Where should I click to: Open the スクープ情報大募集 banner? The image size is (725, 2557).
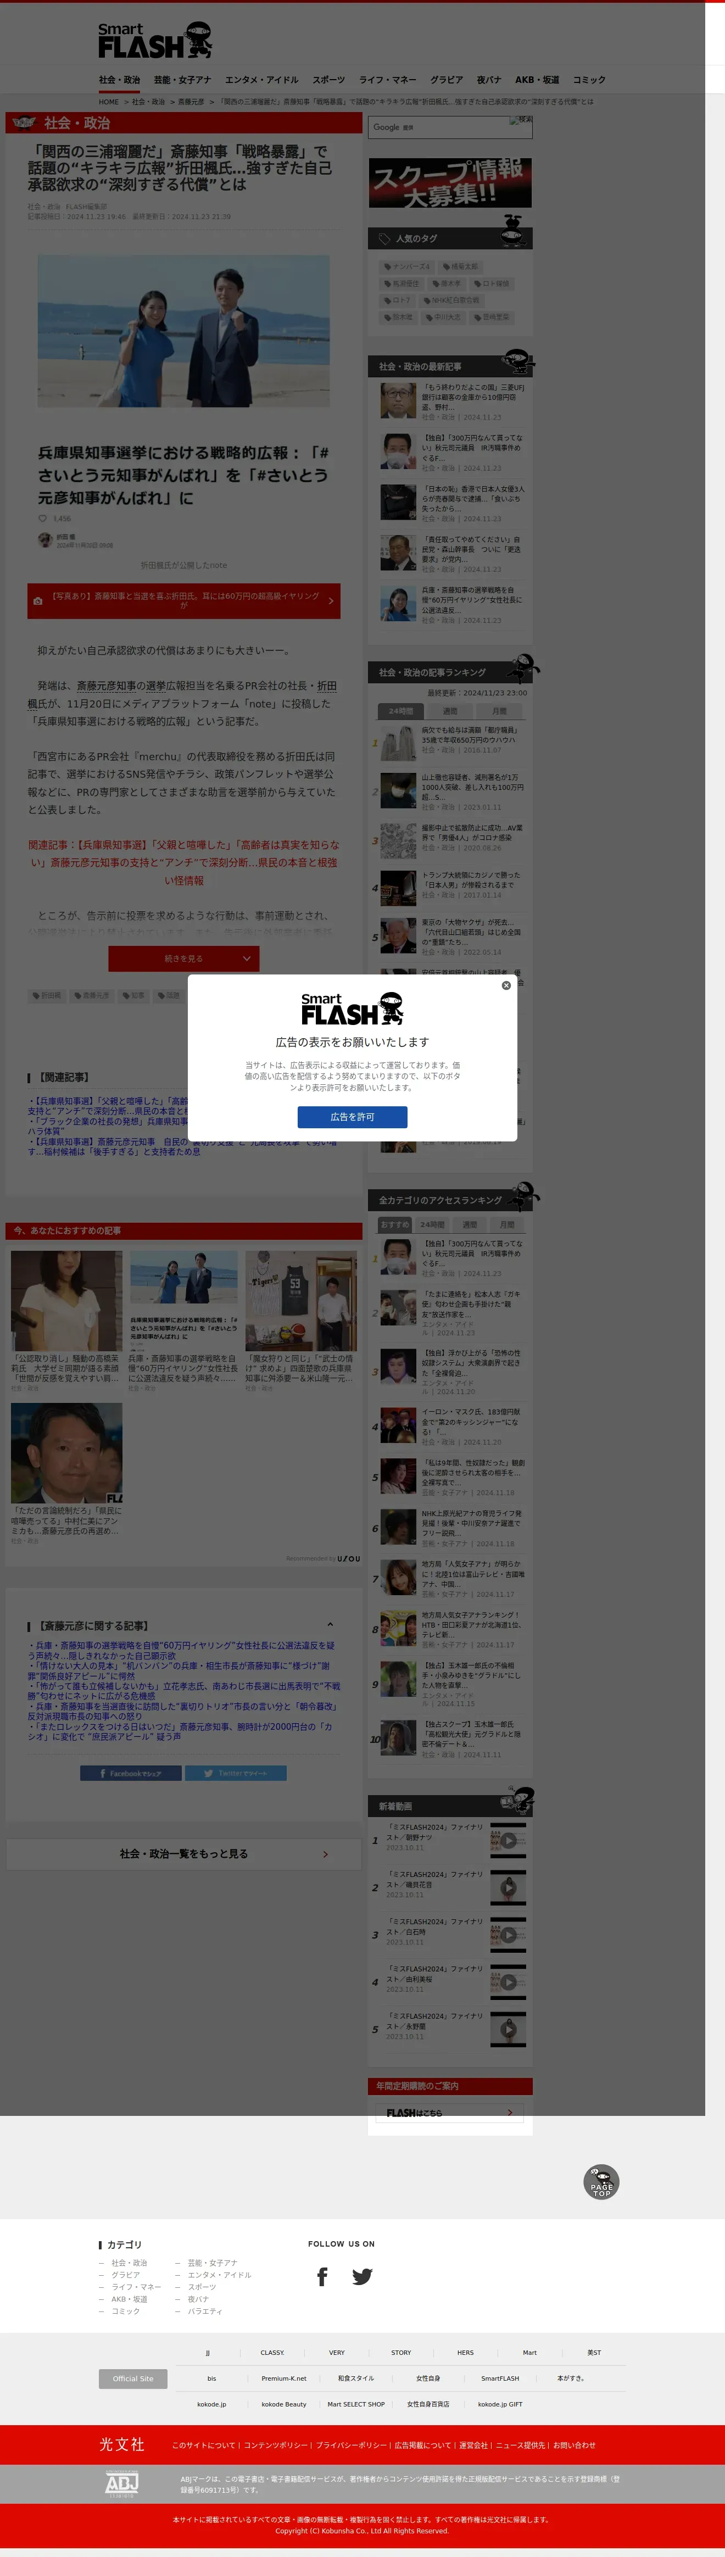pos(450,182)
